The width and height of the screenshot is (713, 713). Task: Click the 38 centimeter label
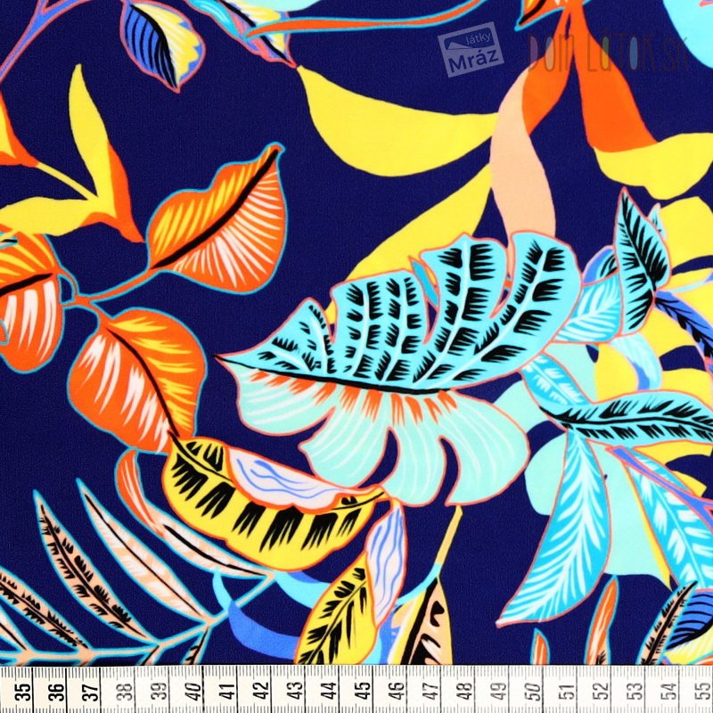127,693
